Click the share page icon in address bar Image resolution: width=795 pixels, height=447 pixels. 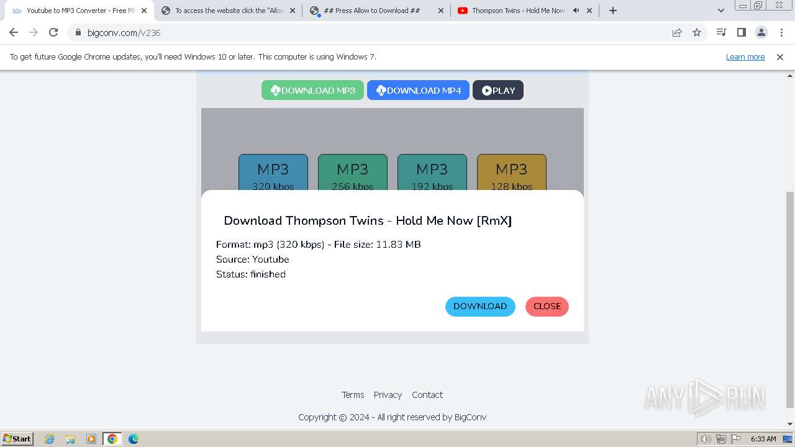(x=677, y=32)
